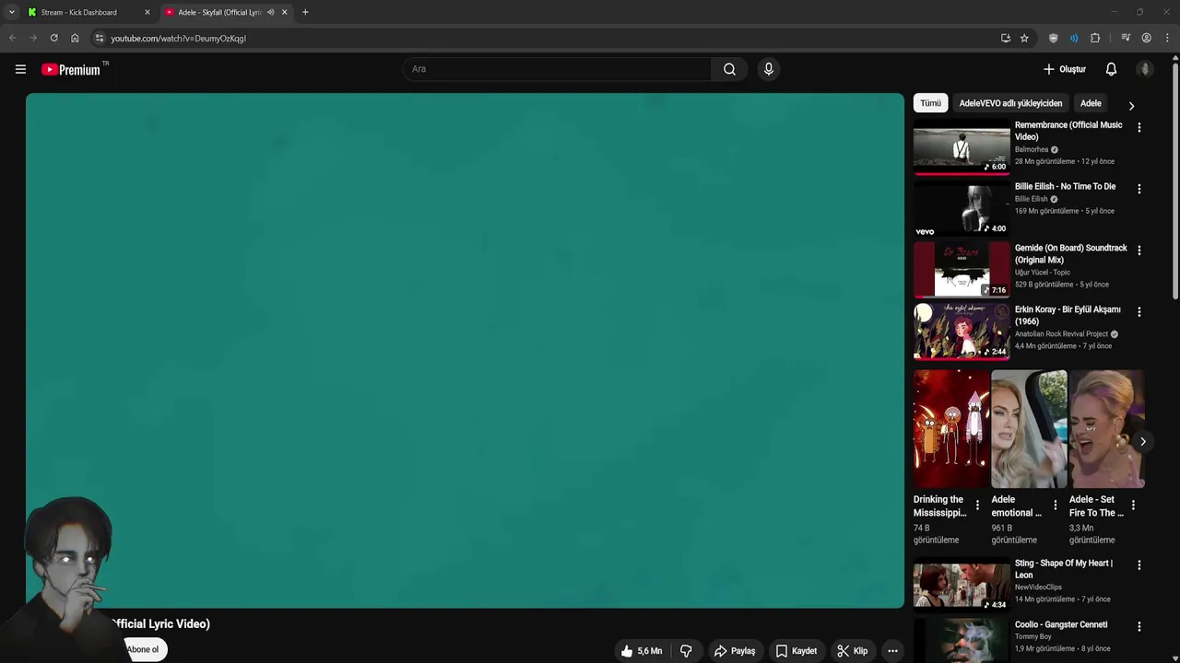
Task: Select the Tümü filter chip
Action: (930, 103)
